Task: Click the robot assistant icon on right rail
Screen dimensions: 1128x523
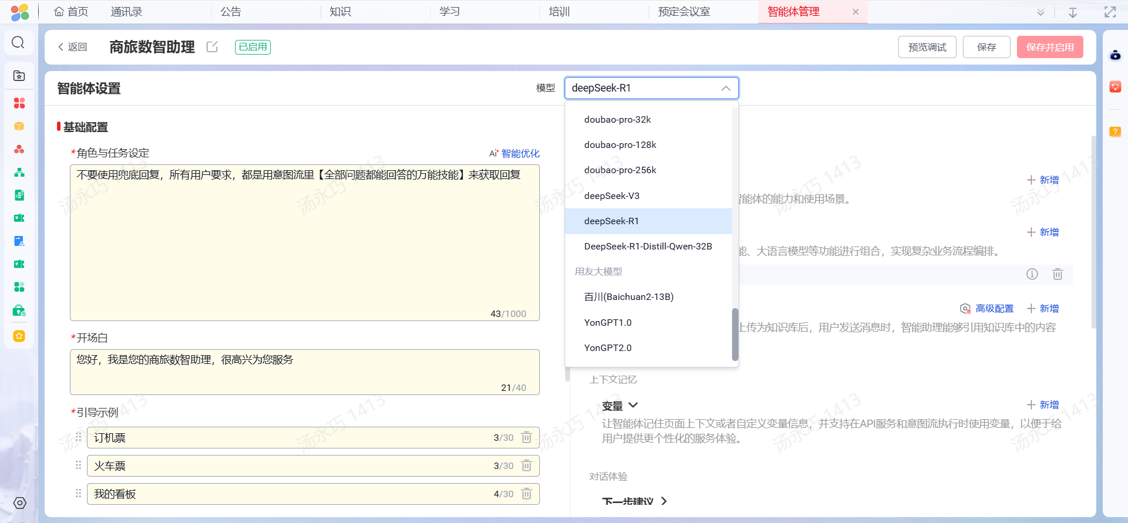Action: coord(1115,55)
